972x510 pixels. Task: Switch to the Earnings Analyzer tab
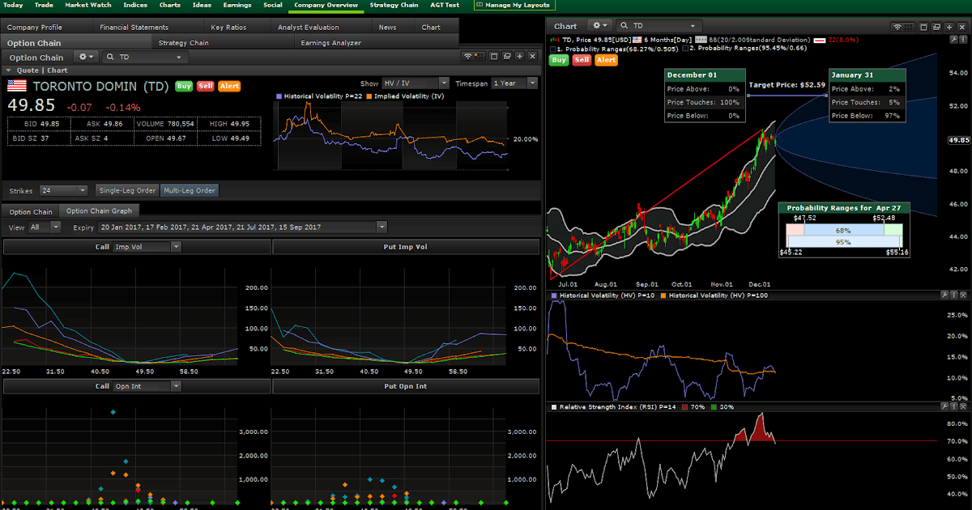click(330, 42)
